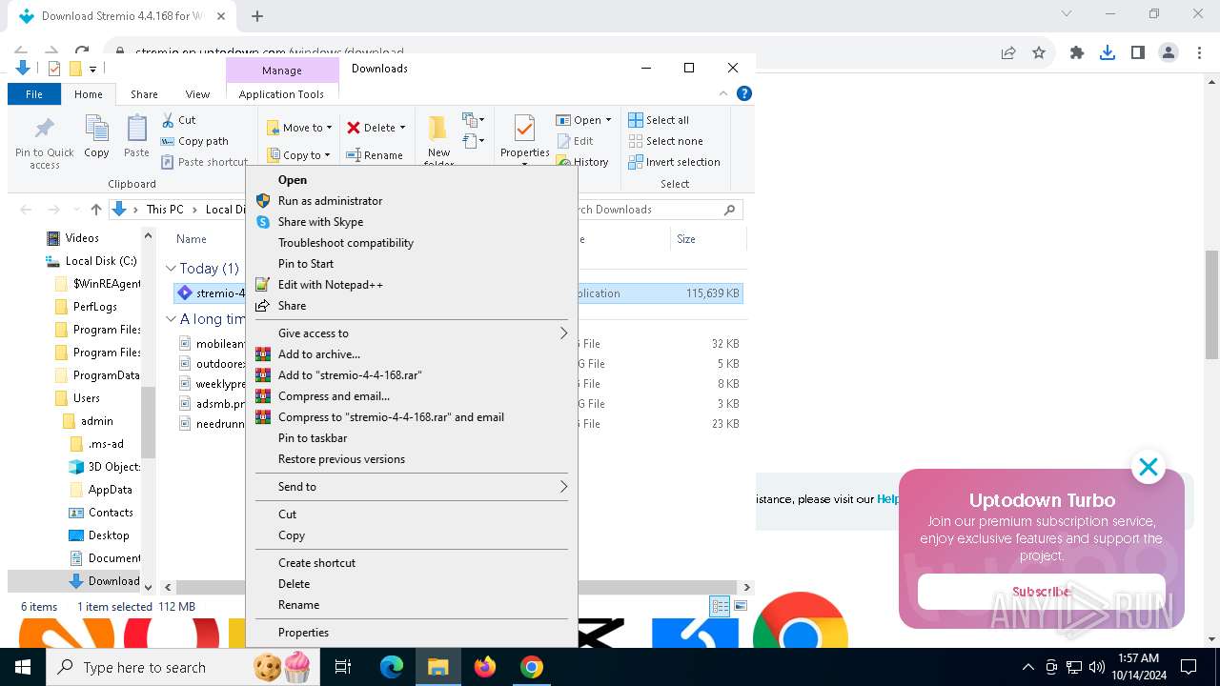This screenshot has height=686, width=1220.
Task: Open Copy to dropdown in ribbon
Action: coord(298,155)
